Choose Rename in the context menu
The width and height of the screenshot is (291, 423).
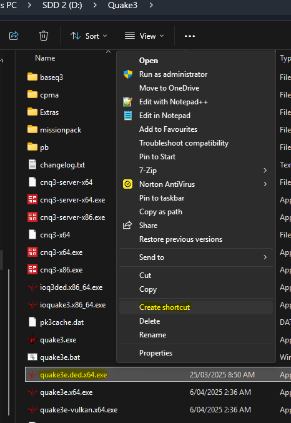pos(152,335)
